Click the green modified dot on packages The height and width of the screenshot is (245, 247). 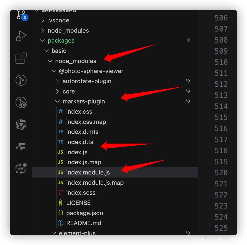tap(188, 40)
